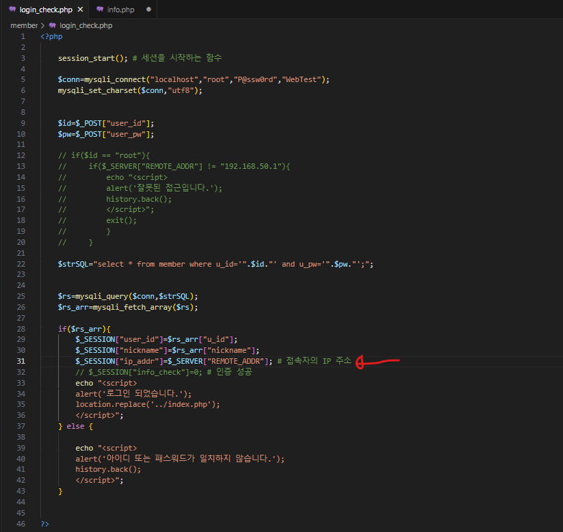Click the "P@ssw0rd" string literal
This screenshot has height=532, width=563.
click(255, 80)
